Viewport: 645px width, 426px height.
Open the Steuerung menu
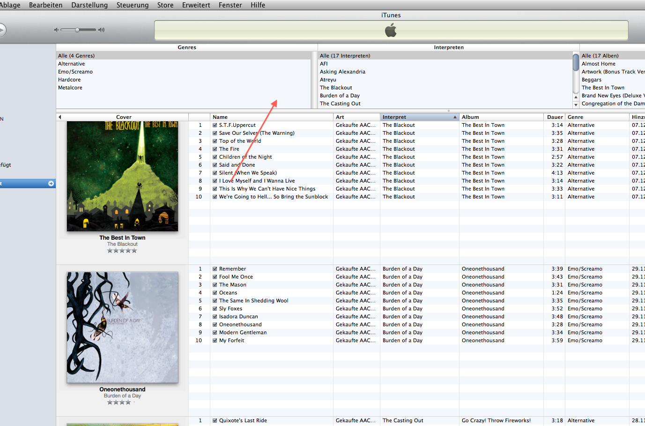[133, 5]
